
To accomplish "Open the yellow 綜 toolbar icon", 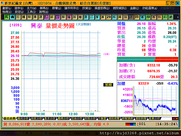I will point(52,17).
